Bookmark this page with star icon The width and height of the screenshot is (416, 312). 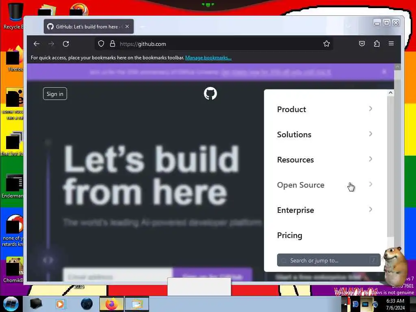327,44
